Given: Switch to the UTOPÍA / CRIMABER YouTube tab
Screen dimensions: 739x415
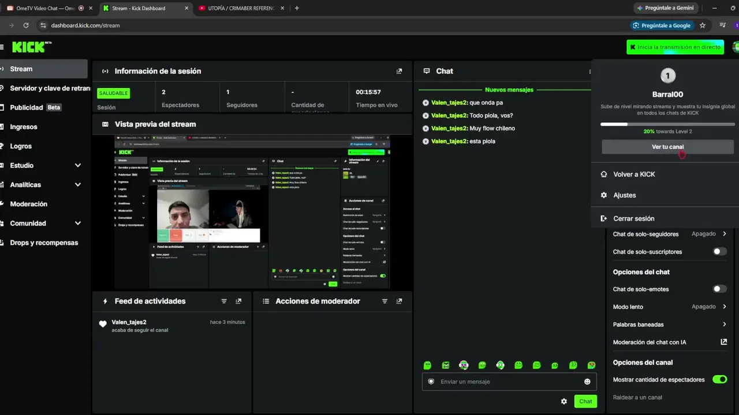Looking at the screenshot, I should tap(240, 8).
